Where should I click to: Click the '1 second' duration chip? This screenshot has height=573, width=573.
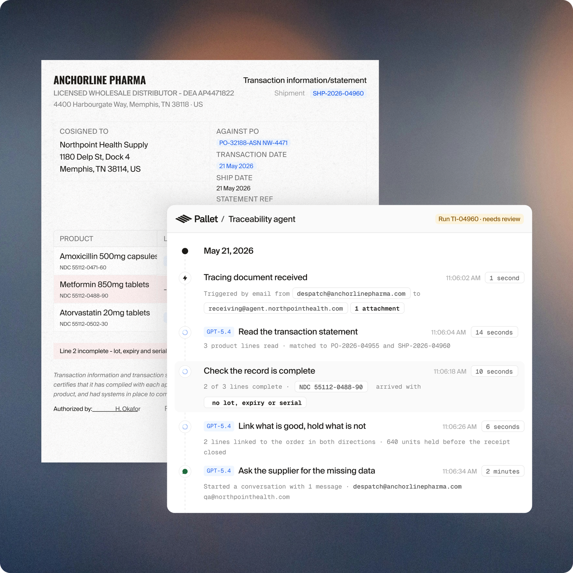pos(504,278)
